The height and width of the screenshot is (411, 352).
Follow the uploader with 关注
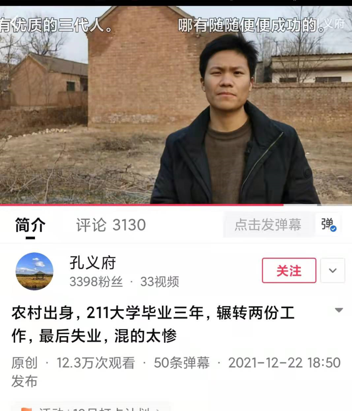289,270
